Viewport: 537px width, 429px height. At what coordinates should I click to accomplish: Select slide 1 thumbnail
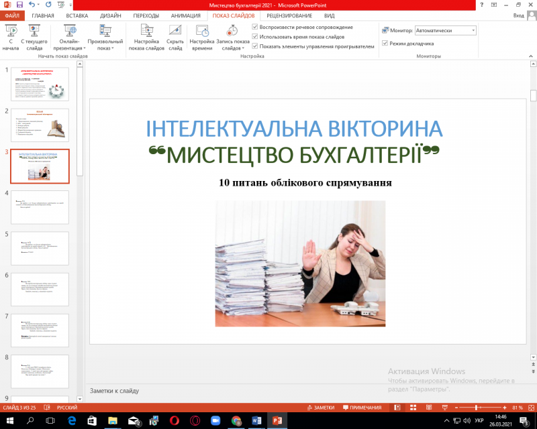click(x=40, y=84)
